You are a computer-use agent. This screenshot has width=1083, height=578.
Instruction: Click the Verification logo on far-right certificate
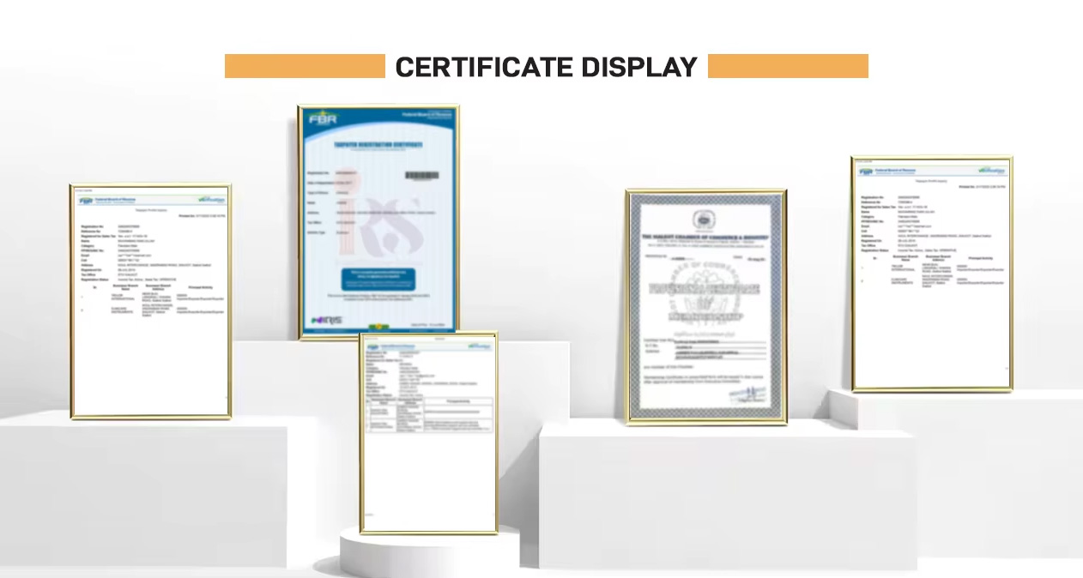990,171
